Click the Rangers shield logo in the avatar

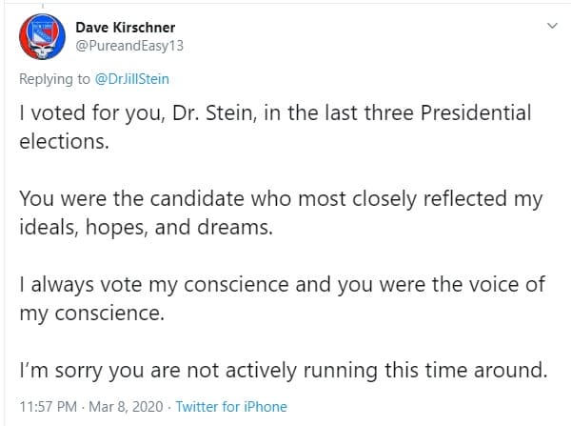tap(43, 31)
